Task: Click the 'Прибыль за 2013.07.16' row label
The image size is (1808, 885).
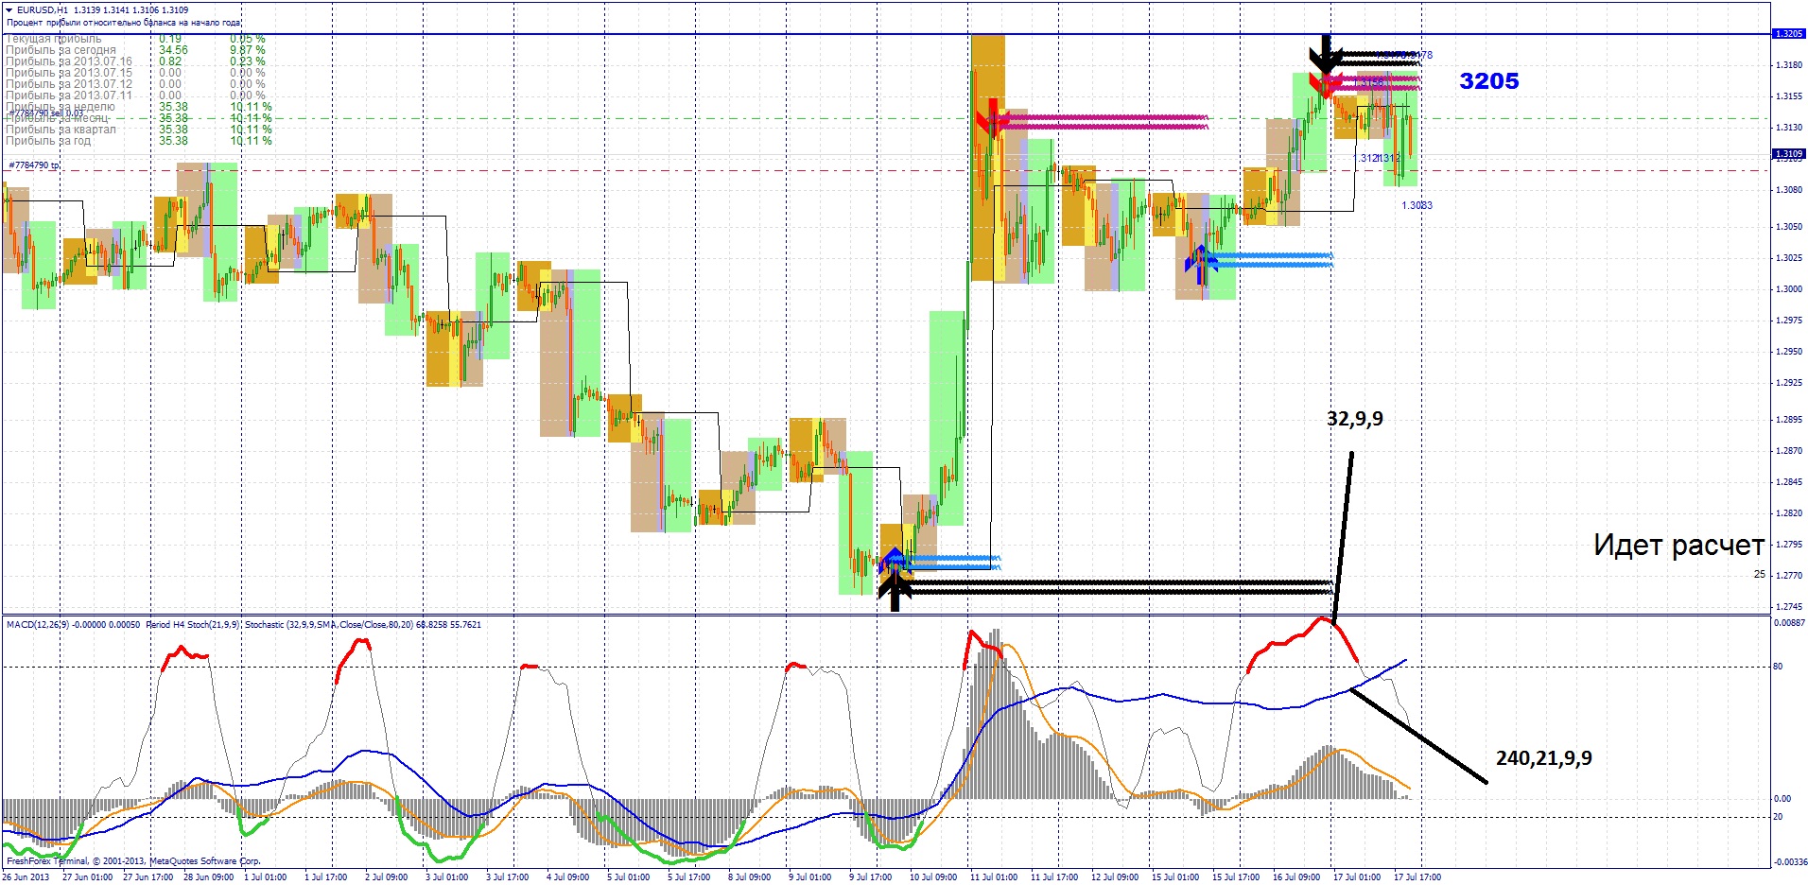Action: [x=69, y=61]
